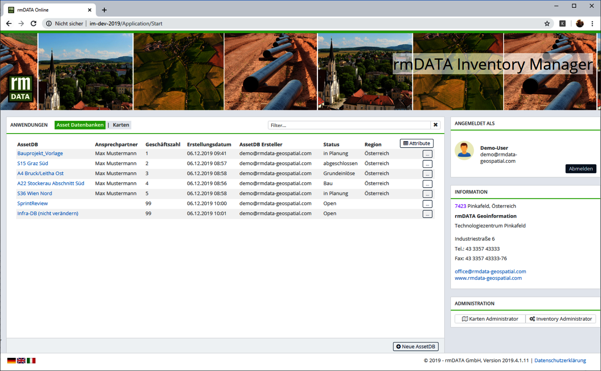Open a new browser tab
The width and height of the screenshot is (601, 371).
tap(104, 10)
